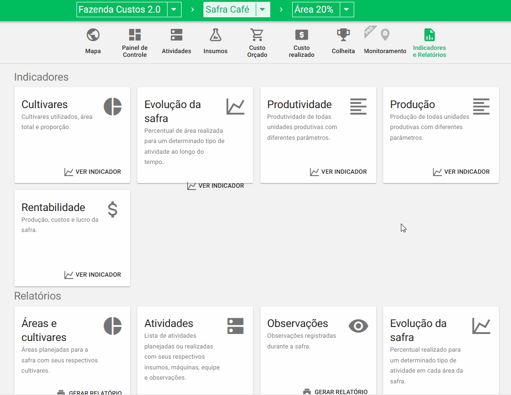Click the Rentabilidade dollar sign icon
This screenshot has width=511, height=395.
pos(112,210)
